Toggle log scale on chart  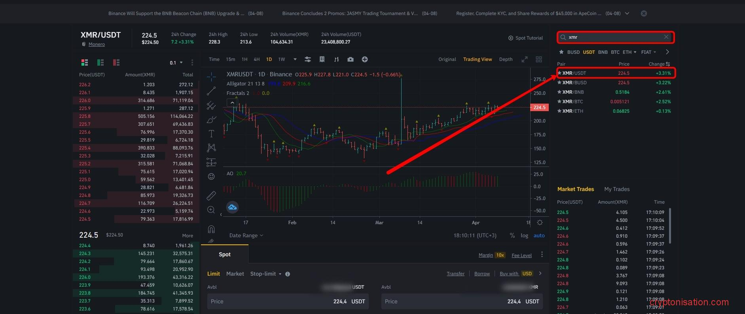[x=524, y=235]
